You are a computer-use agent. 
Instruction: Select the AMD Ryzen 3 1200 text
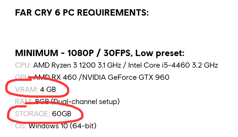tap(64, 65)
